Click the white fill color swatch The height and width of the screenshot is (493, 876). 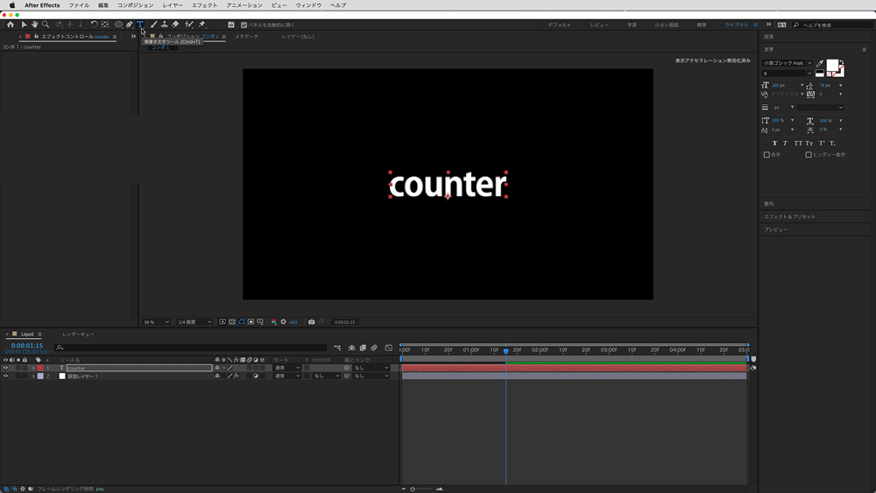click(833, 67)
